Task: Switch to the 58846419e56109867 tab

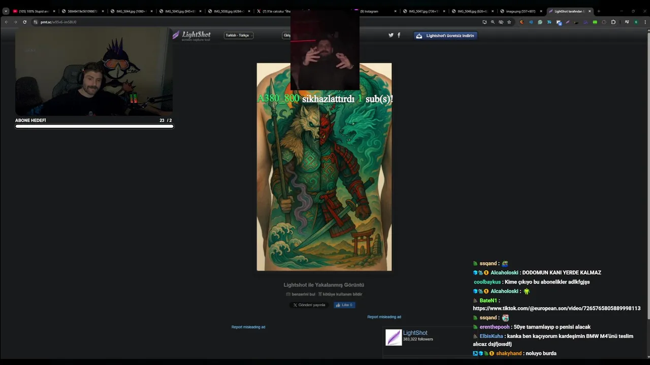Action: tap(82, 11)
